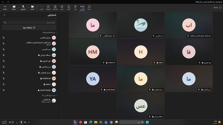Select the tile with the فا avatar

[x=189, y=52]
